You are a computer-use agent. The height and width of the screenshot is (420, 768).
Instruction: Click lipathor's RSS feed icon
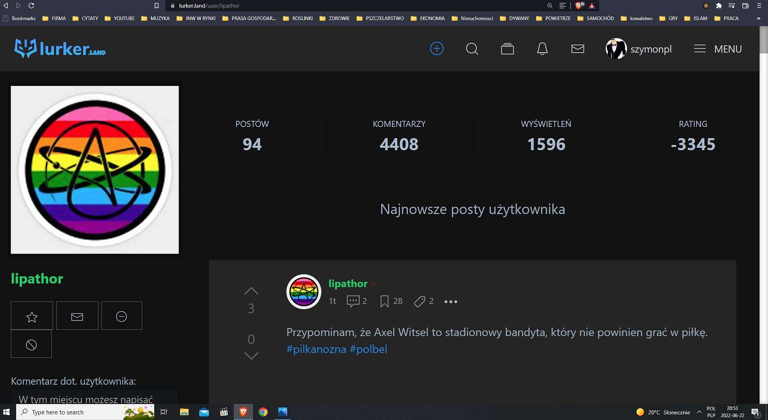(x=373, y=284)
